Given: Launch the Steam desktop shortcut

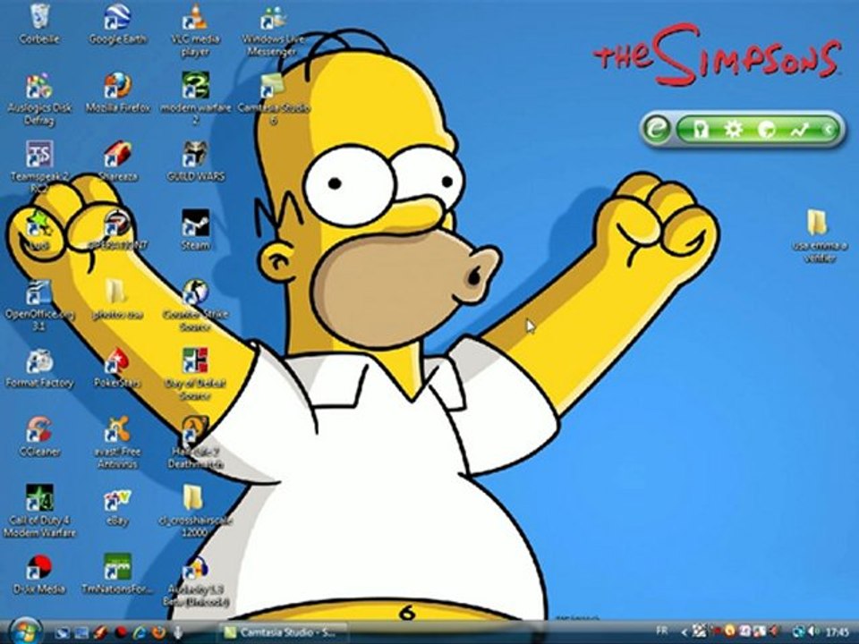Looking at the screenshot, I should 196,230.
